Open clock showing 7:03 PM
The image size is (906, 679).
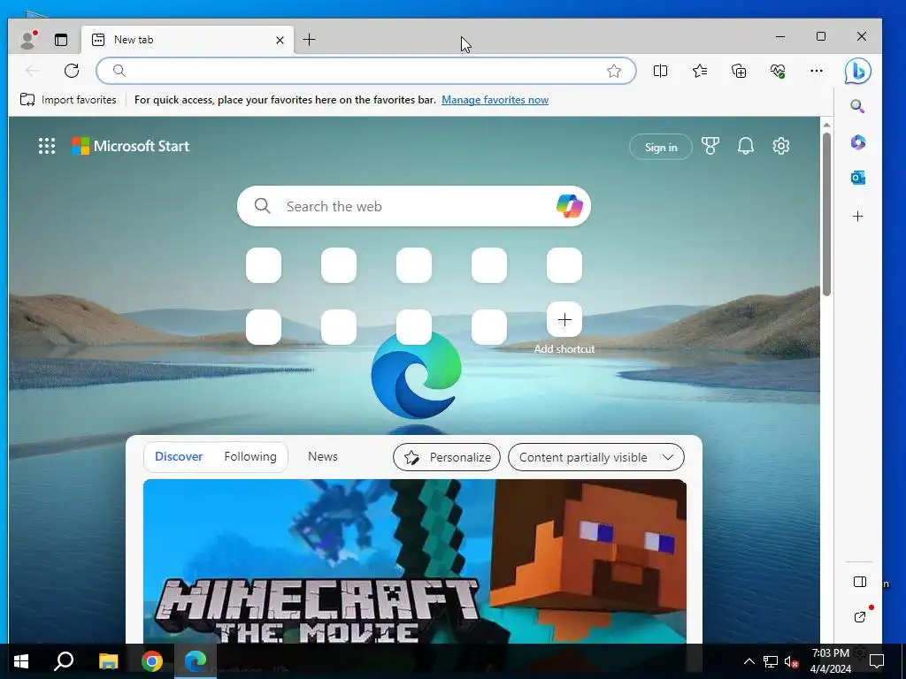click(x=830, y=661)
